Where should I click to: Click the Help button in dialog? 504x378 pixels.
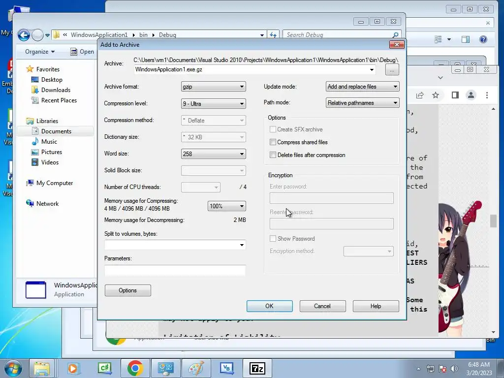point(376,306)
